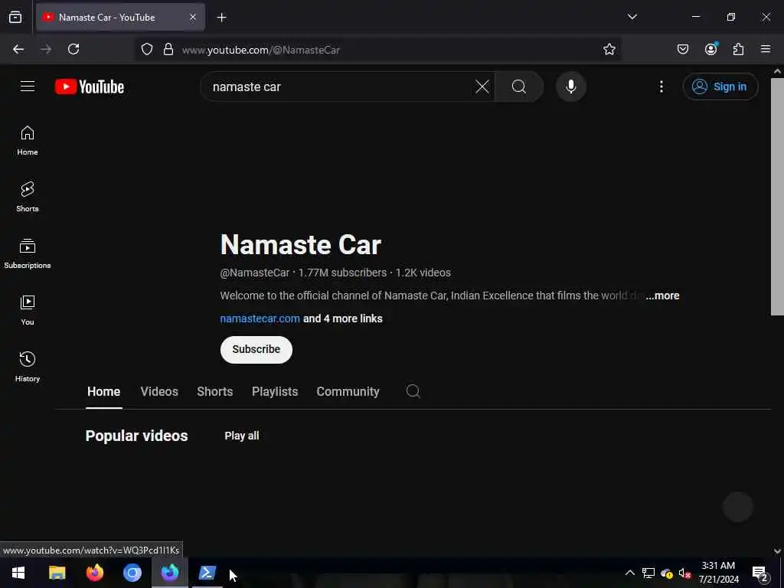Open YouTube settings three-dot menu
Viewport: 784px width, 588px height.
[661, 87]
